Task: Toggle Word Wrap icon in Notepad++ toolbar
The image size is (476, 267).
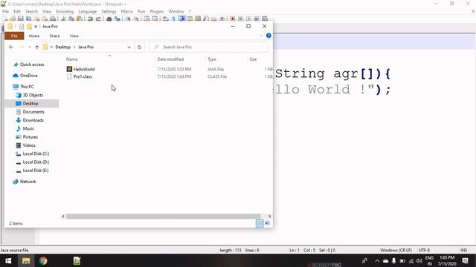Action: pyautogui.click(x=166, y=19)
